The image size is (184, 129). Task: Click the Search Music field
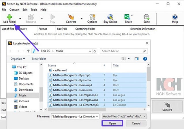coord(124,51)
